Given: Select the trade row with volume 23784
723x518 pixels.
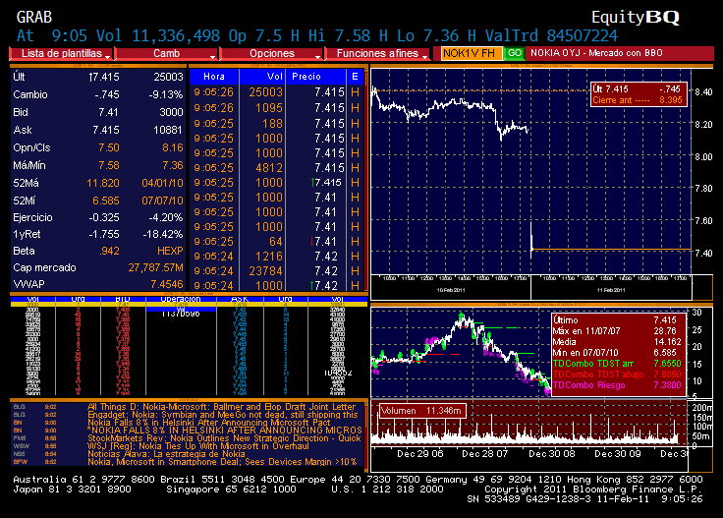Looking at the screenshot, I should click(x=277, y=271).
